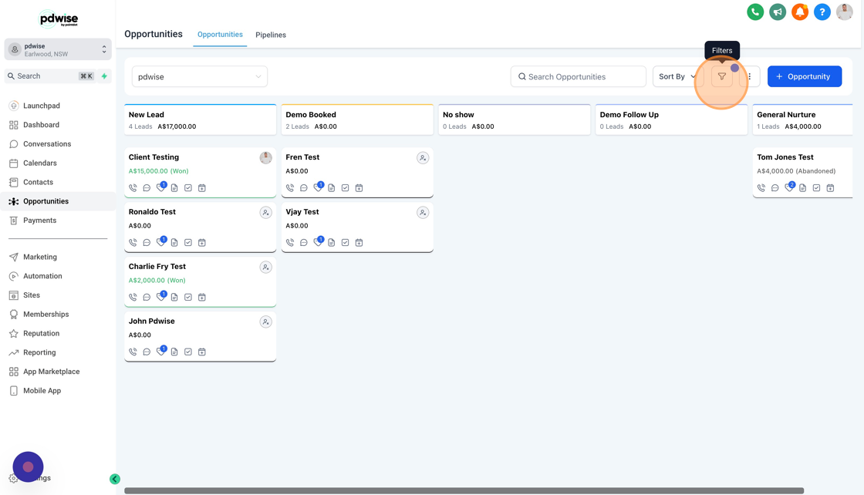This screenshot has width=864, height=495.
Task: Click the green phone dialer icon
Action: tap(755, 12)
